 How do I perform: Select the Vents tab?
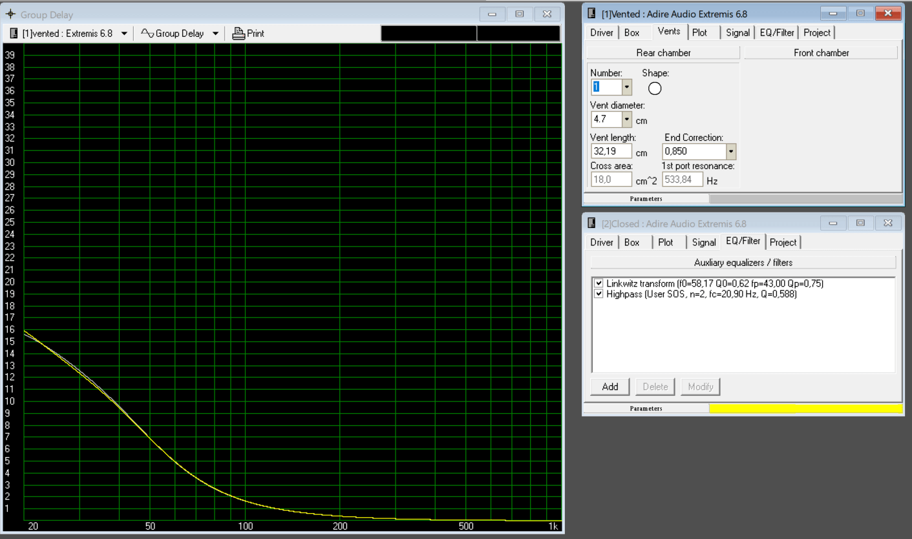(x=669, y=31)
